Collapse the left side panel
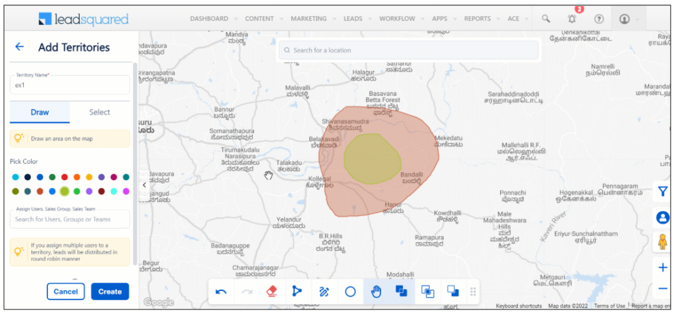 click(x=144, y=186)
